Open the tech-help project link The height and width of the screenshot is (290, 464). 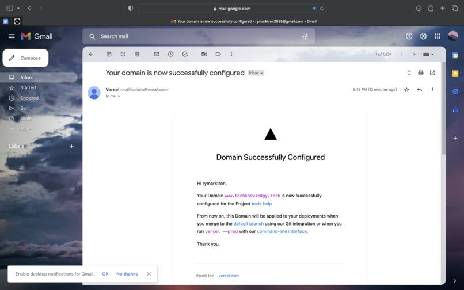click(x=261, y=204)
